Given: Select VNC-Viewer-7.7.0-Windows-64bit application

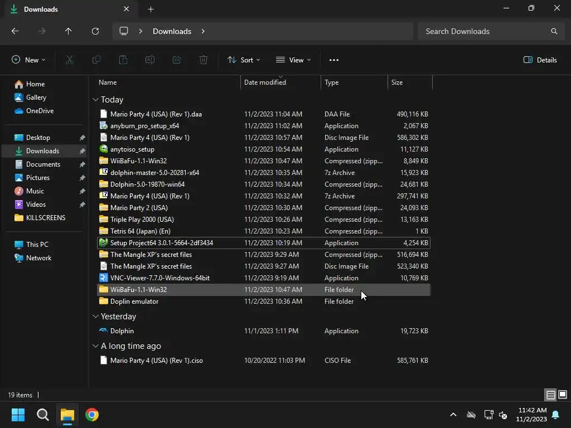Looking at the screenshot, I should pyautogui.click(x=264, y=278).
